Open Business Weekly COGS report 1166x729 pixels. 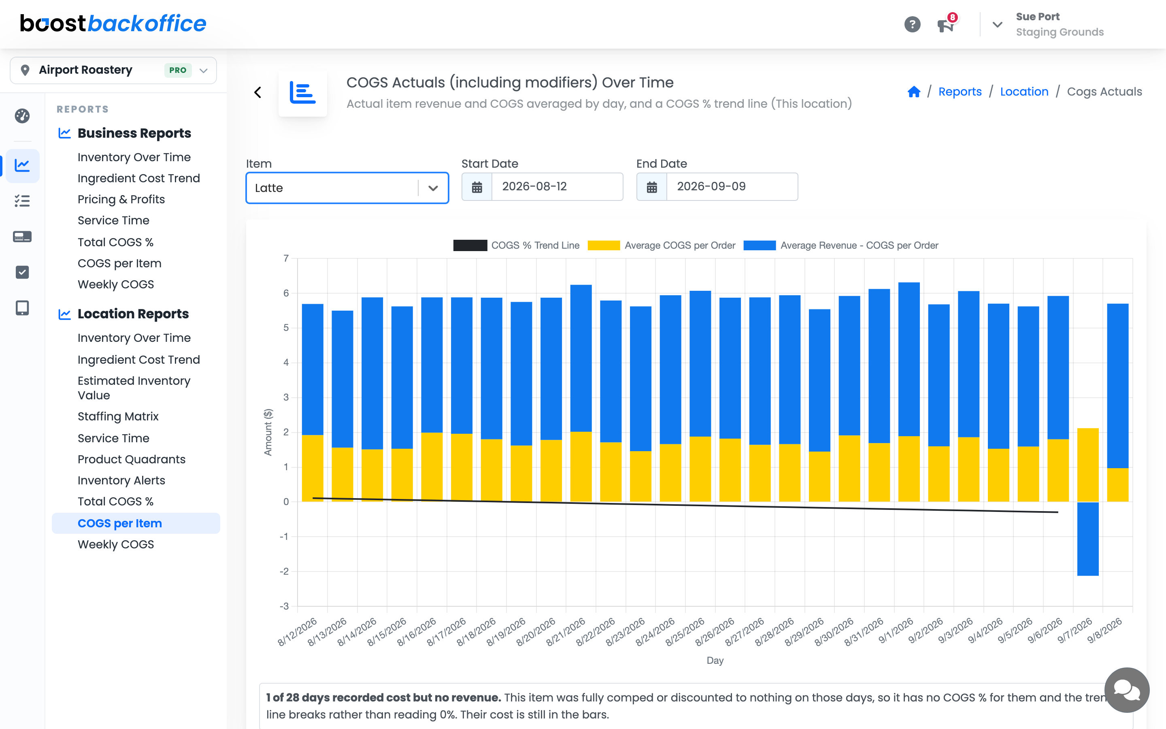coord(116,284)
